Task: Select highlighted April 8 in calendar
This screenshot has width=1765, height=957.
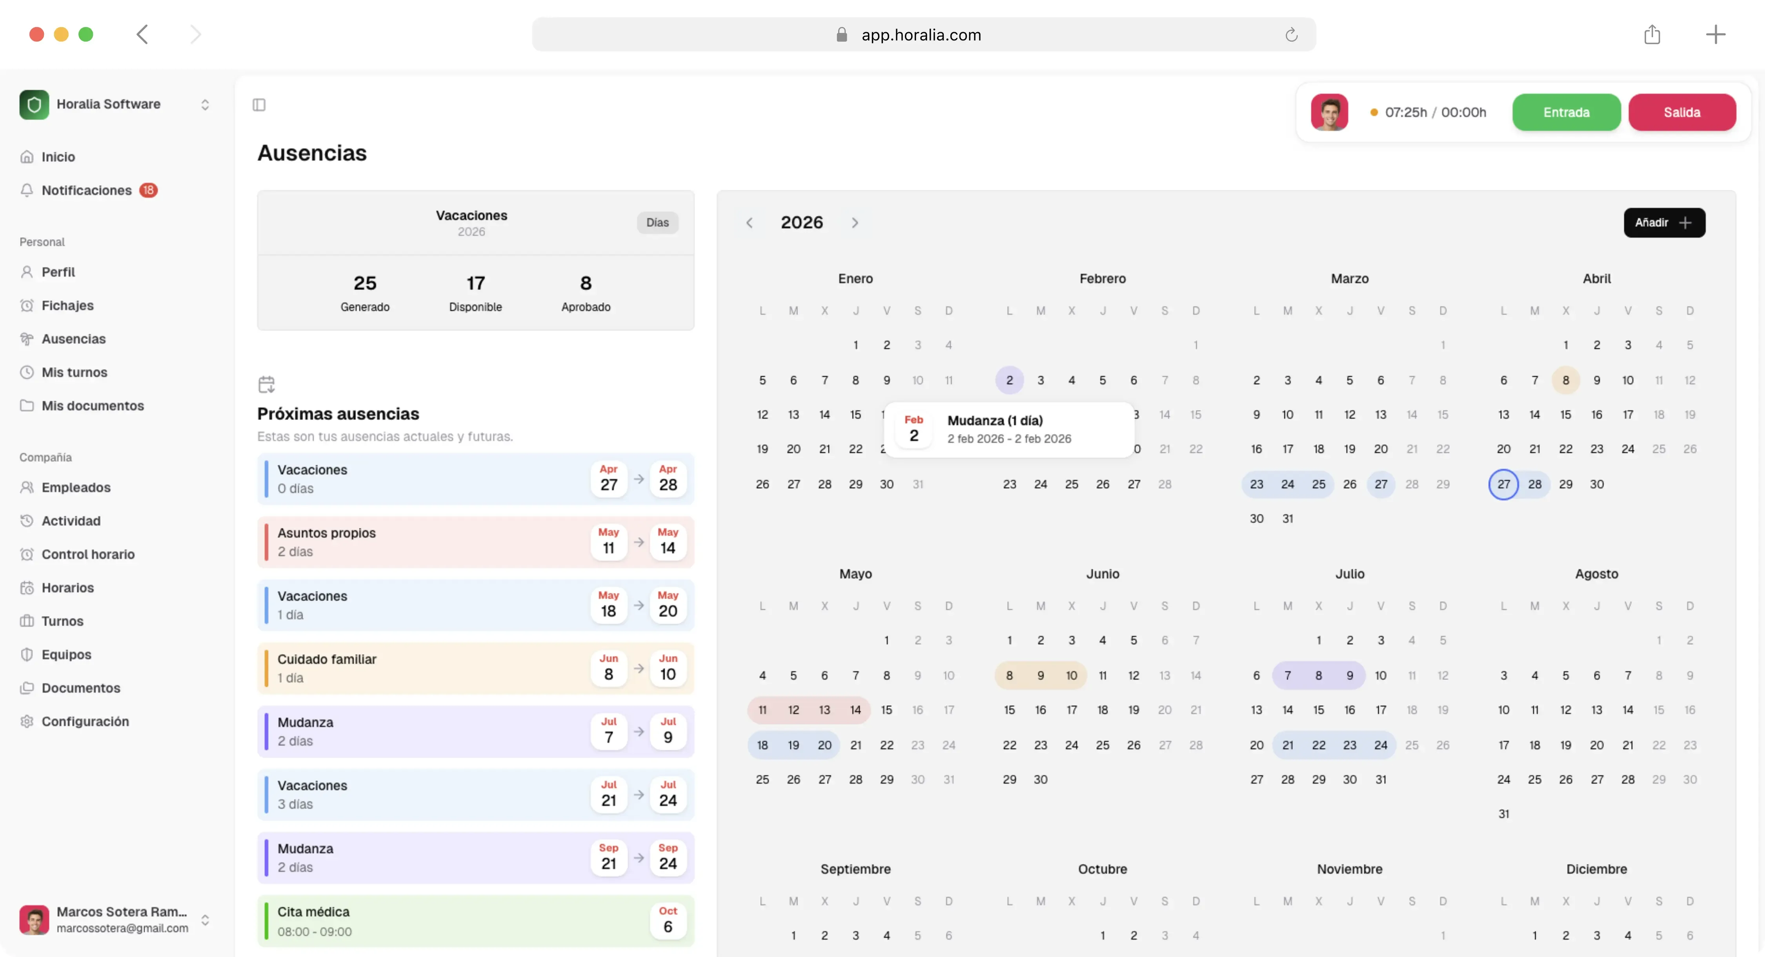Action: pyautogui.click(x=1566, y=380)
